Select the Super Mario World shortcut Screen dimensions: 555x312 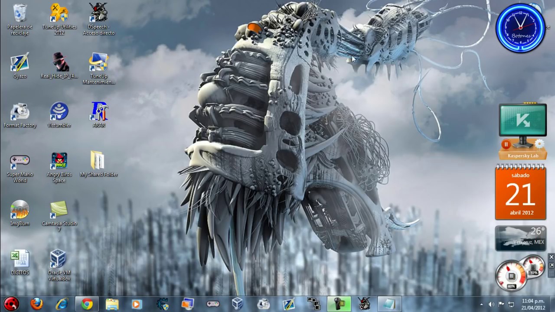pos(20,167)
